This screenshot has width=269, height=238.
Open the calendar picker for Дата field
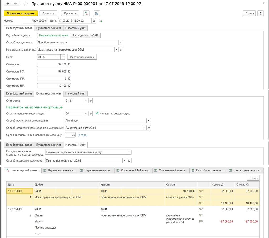[94, 21]
